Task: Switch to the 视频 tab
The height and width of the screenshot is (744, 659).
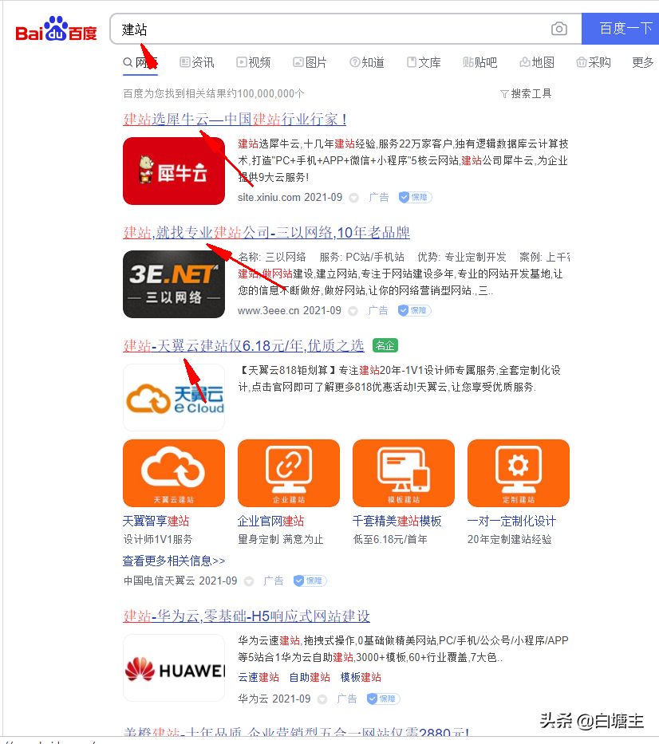Action: pyautogui.click(x=254, y=62)
